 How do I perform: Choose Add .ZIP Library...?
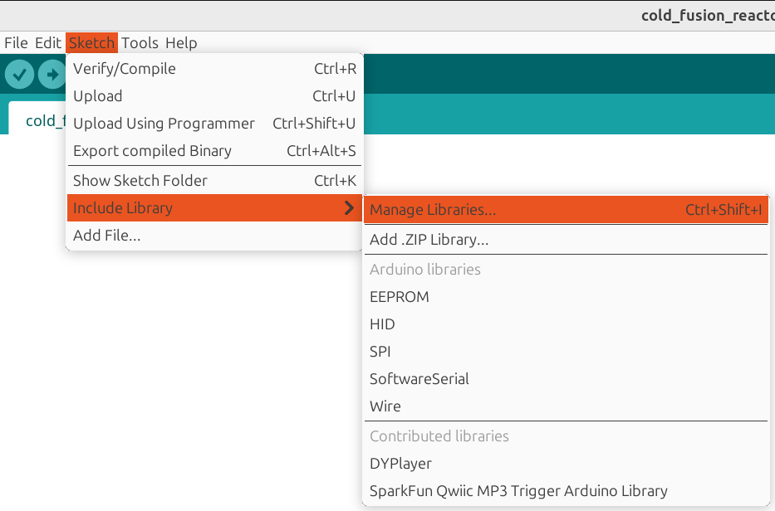click(x=428, y=239)
